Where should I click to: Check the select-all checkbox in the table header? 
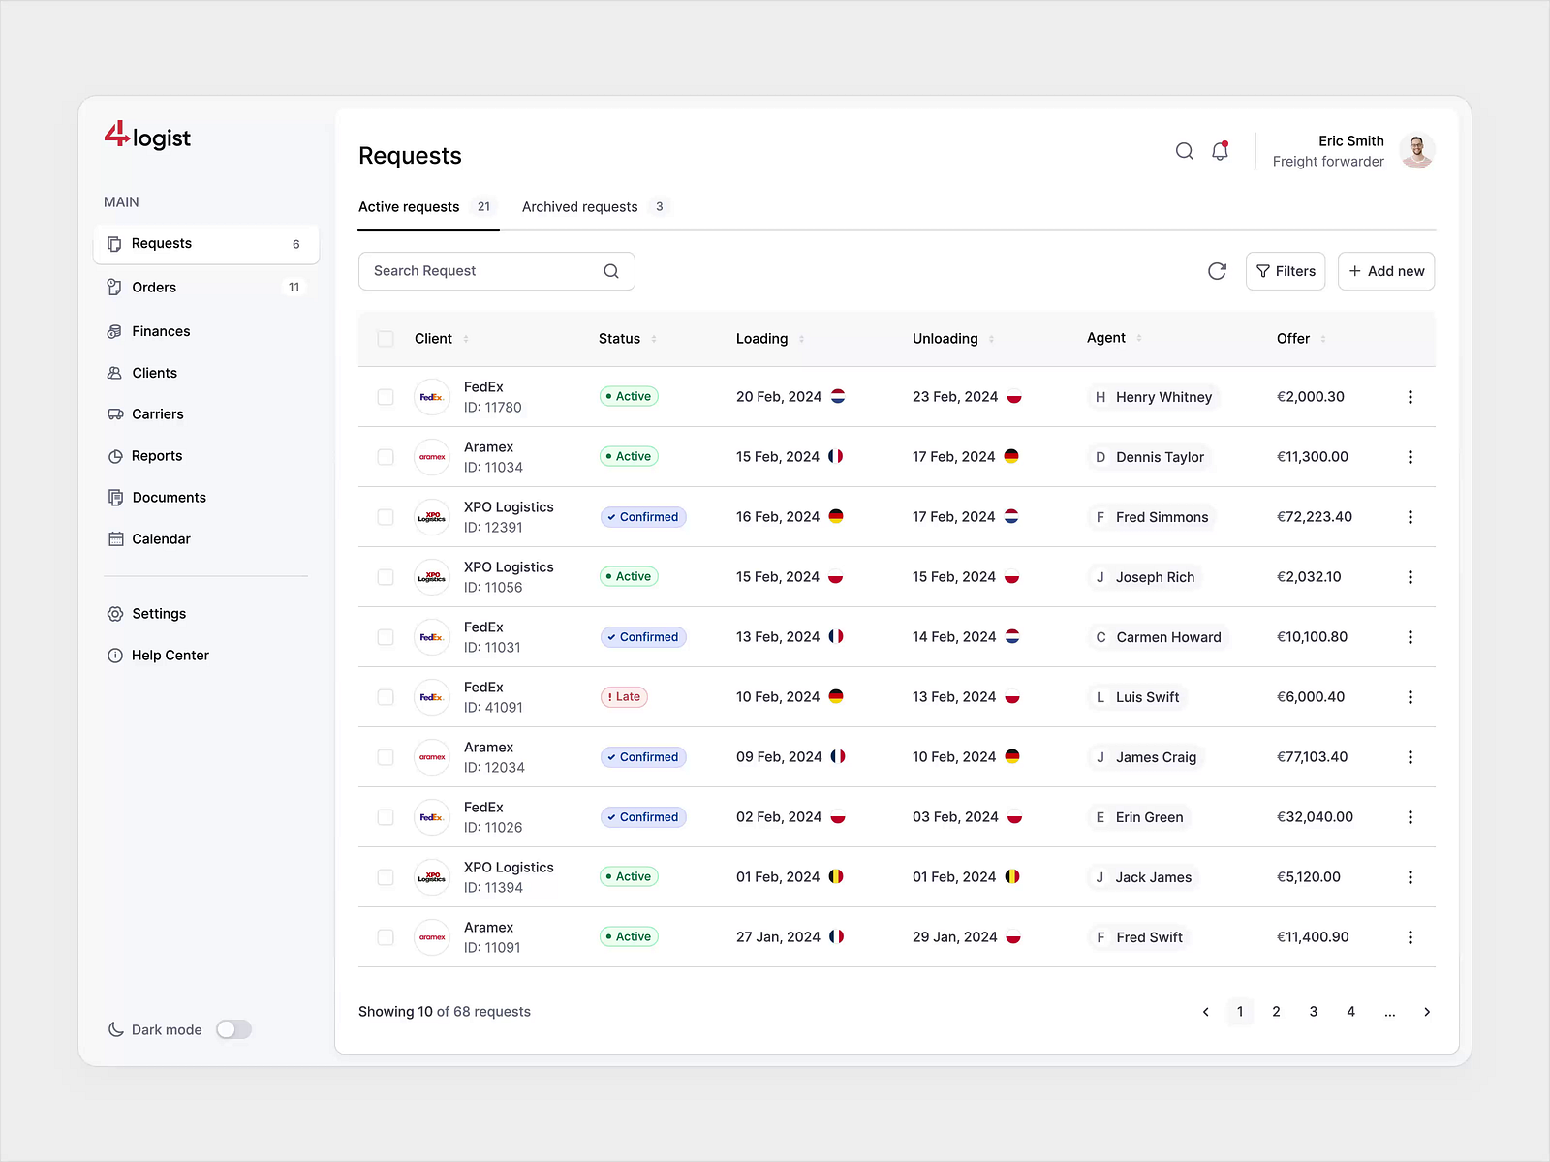pos(385,339)
